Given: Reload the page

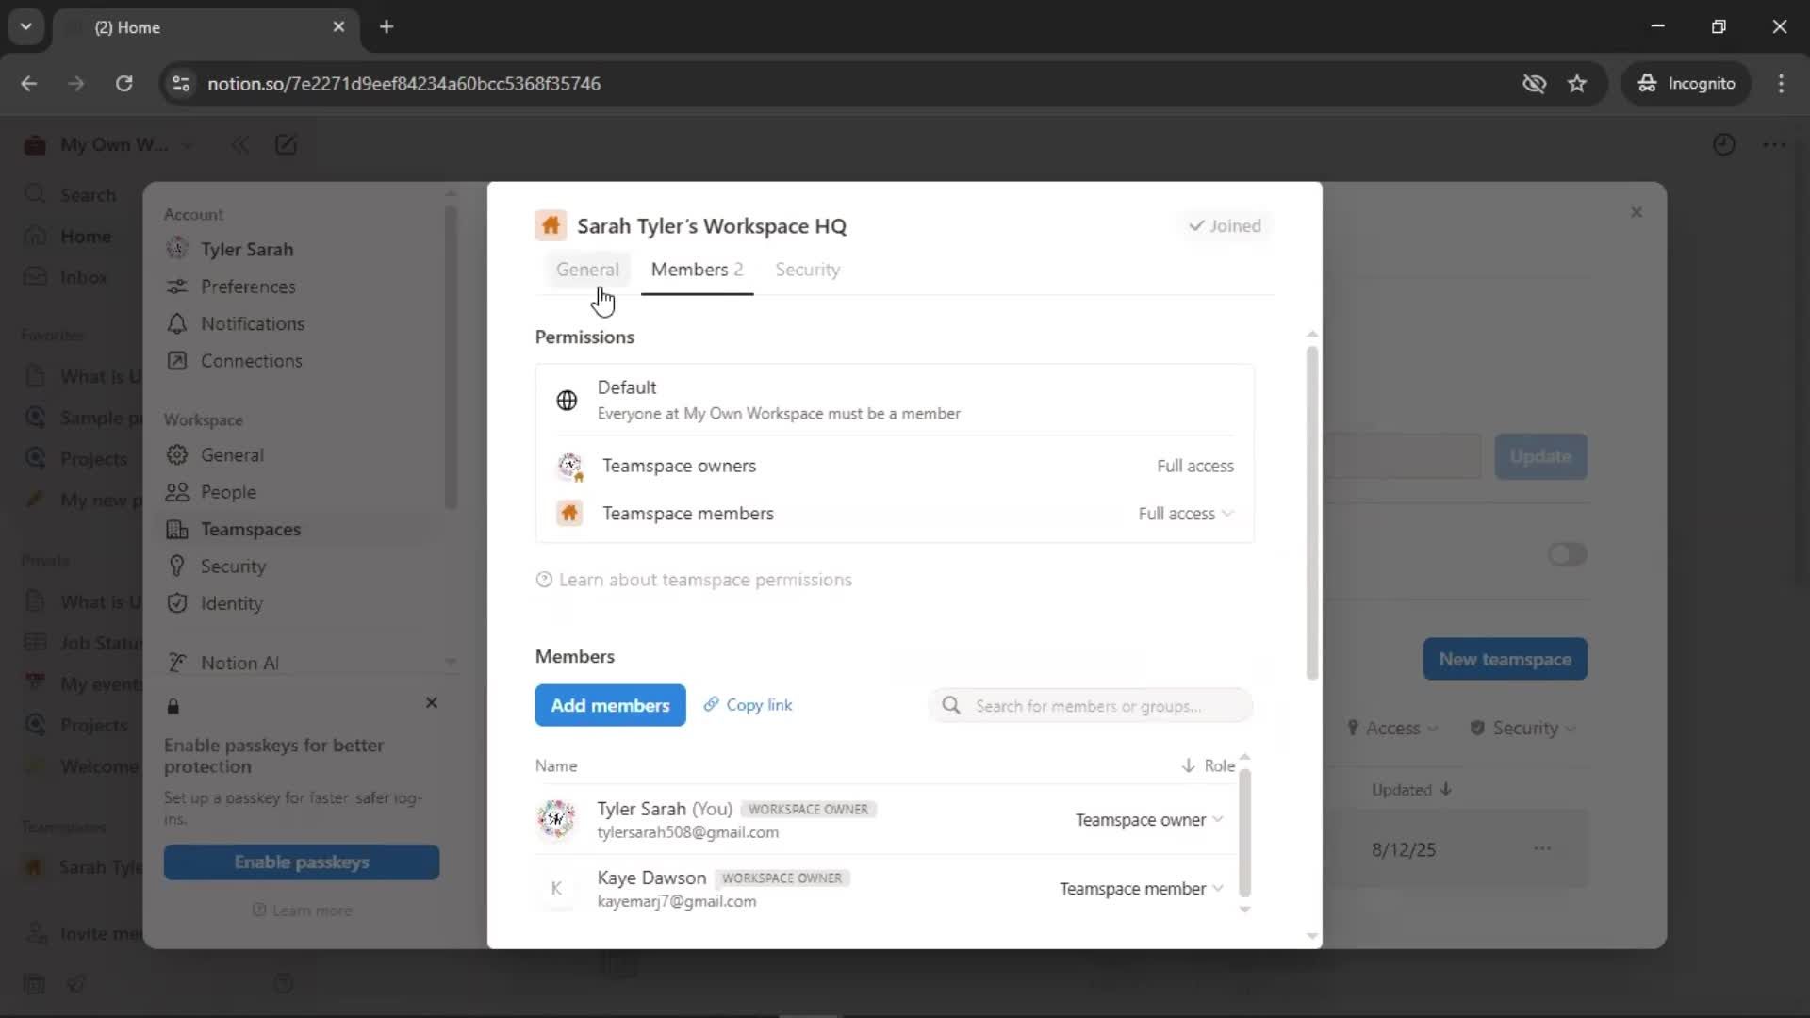Looking at the screenshot, I should (123, 83).
